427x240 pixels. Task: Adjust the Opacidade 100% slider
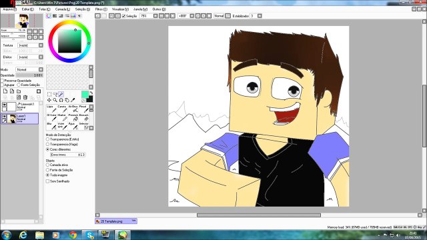pos(29,75)
